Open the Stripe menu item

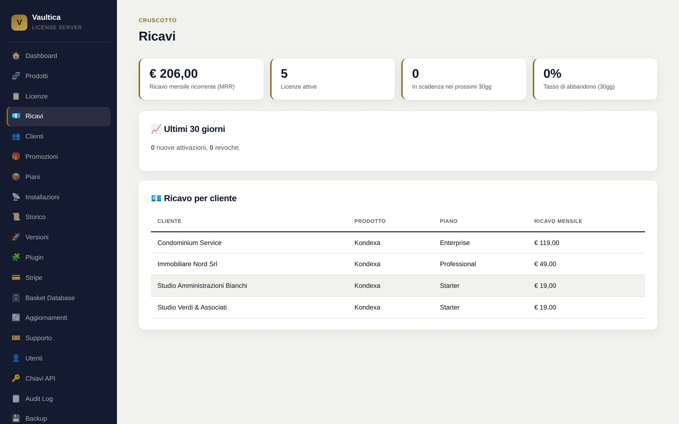click(59, 278)
